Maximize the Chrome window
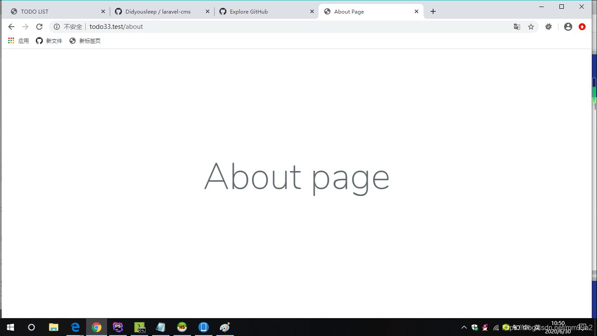Image resolution: width=597 pixels, height=336 pixels. coord(562,7)
